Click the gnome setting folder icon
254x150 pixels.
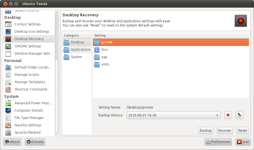pos(97,42)
